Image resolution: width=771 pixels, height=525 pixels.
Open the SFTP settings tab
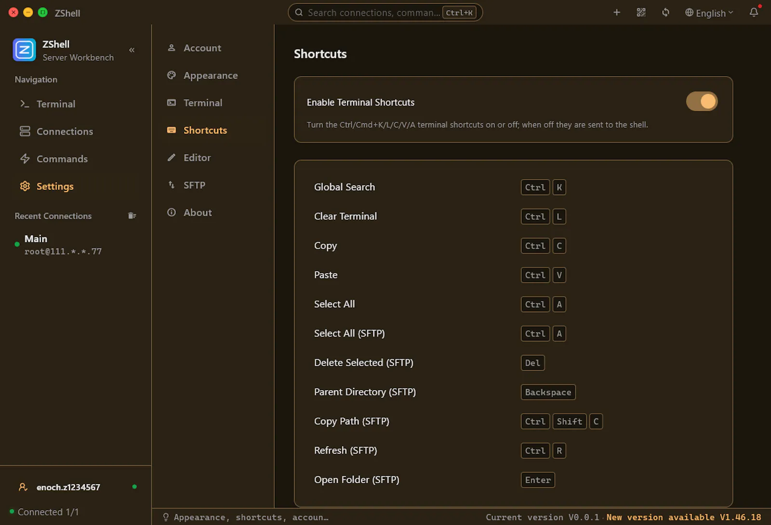pos(213,185)
